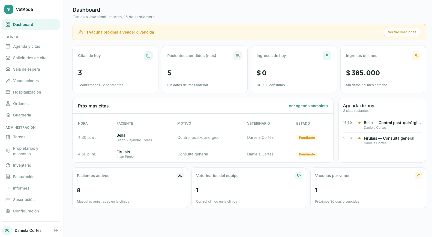Click the Sala de espera sofa icon
432x237 pixels.
(x=8, y=69)
